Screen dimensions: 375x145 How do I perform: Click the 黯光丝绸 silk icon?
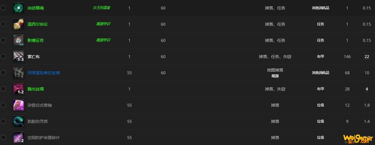[x=19, y=89]
